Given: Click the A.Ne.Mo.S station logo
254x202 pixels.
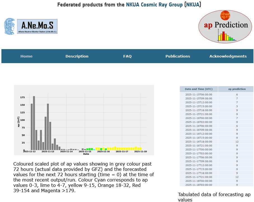Looking at the screenshot, I should click(x=37, y=26).
